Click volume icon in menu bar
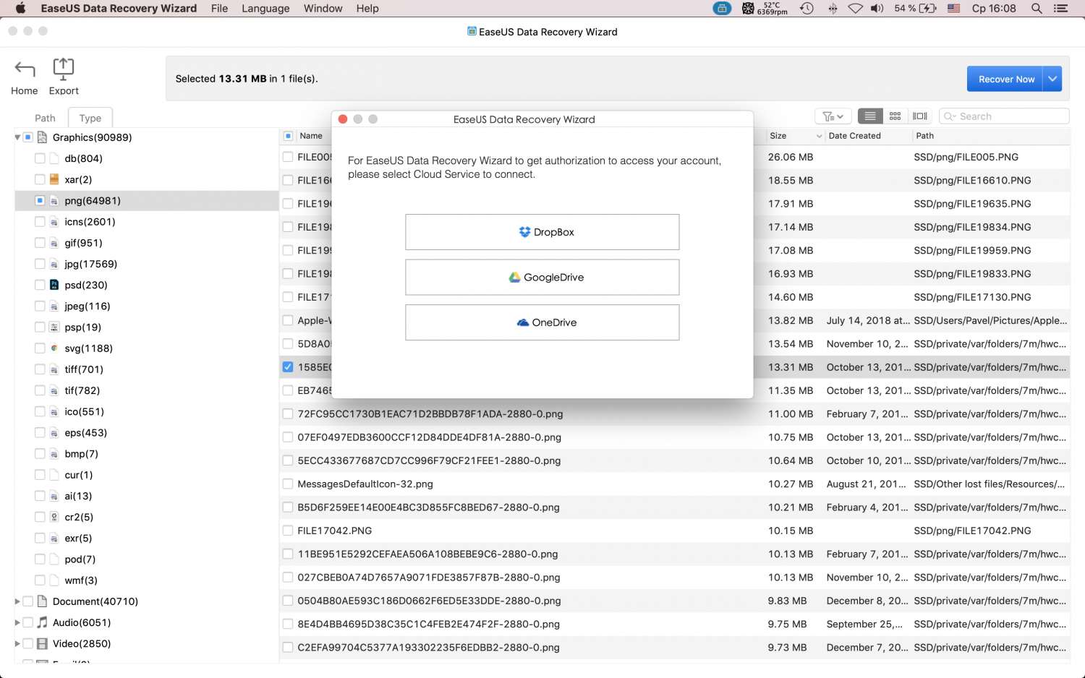Viewport: 1085px width, 678px height. click(877, 9)
